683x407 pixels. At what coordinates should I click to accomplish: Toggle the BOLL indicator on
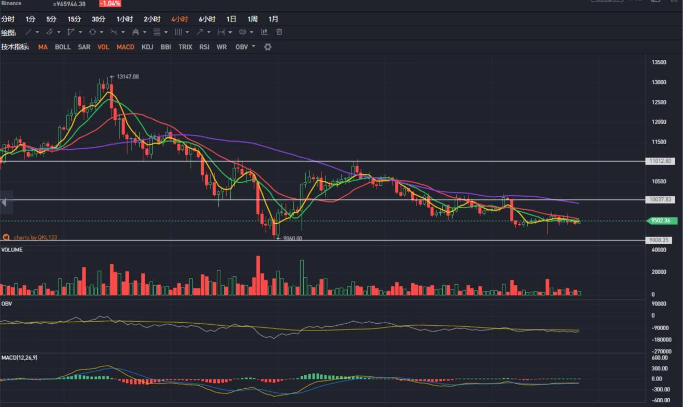coord(63,47)
